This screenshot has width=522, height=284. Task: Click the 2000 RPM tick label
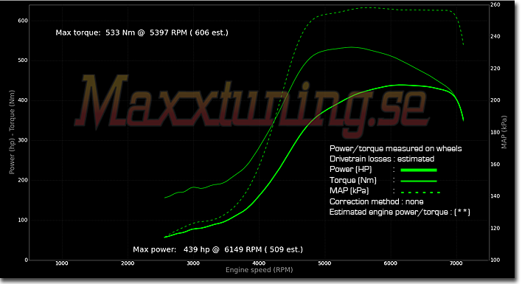[128, 263]
